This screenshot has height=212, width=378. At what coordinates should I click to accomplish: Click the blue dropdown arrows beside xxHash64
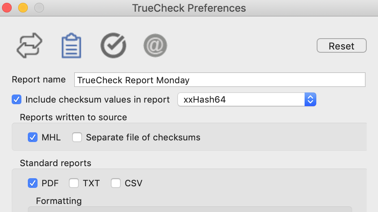click(x=310, y=99)
